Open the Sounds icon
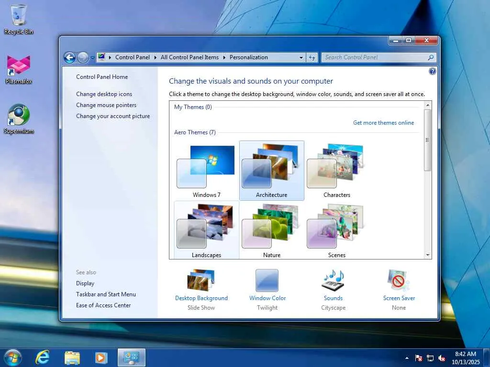The height and width of the screenshot is (367, 490). pyautogui.click(x=333, y=280)
